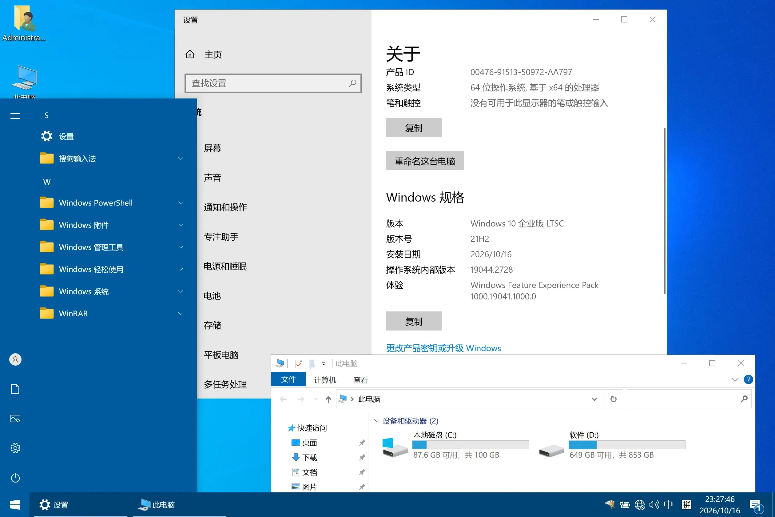Click the power icon in Start menu
This screenshot has height=517, width=775.
pyautogui.click(x=15, y=477)
